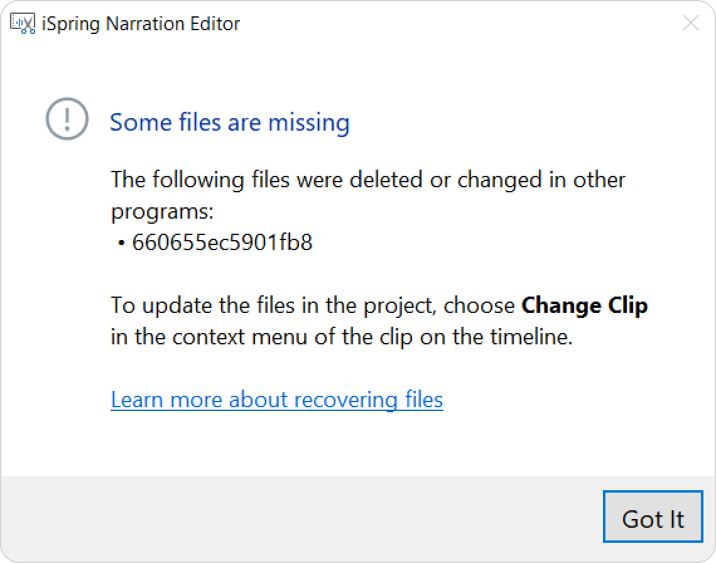This screenshot has width=716, height=563.
Task: Click the exclamation mark warning icon
Action: [x=67, y=119]
